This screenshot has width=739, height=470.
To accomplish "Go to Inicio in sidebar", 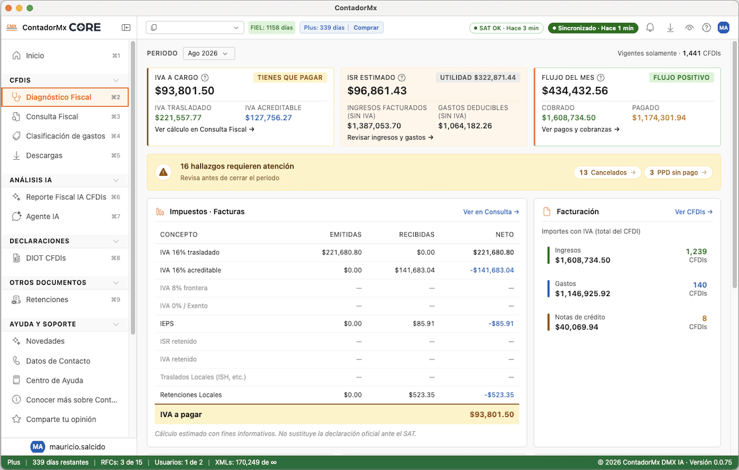I will (65, 56).
